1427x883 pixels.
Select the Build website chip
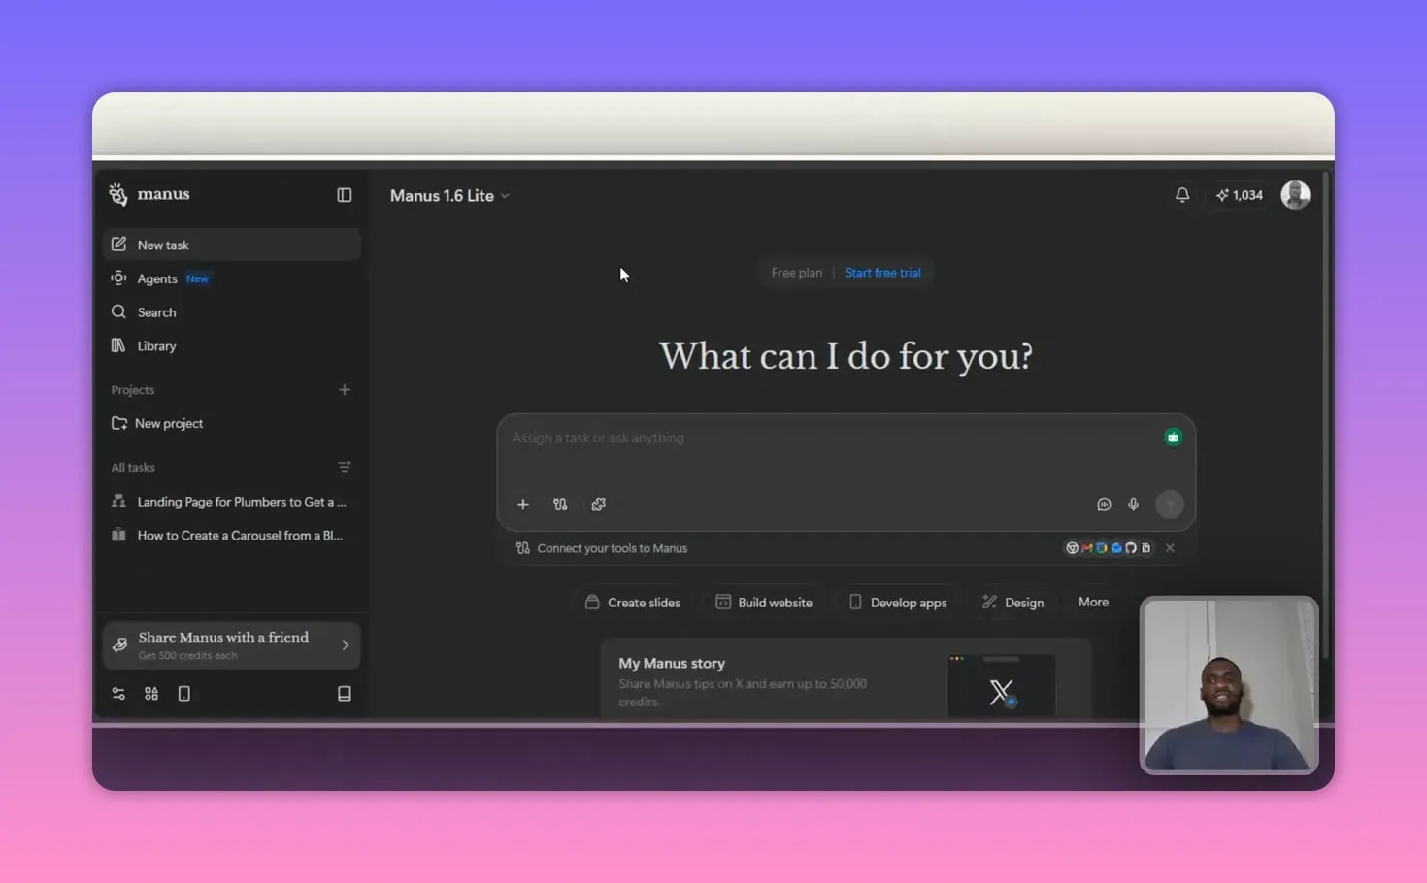(764, 603)
